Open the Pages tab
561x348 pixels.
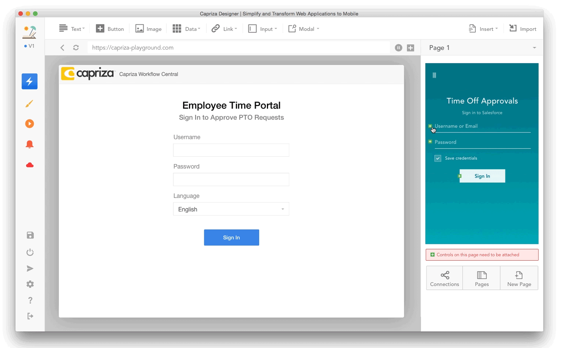pos(482,278)
